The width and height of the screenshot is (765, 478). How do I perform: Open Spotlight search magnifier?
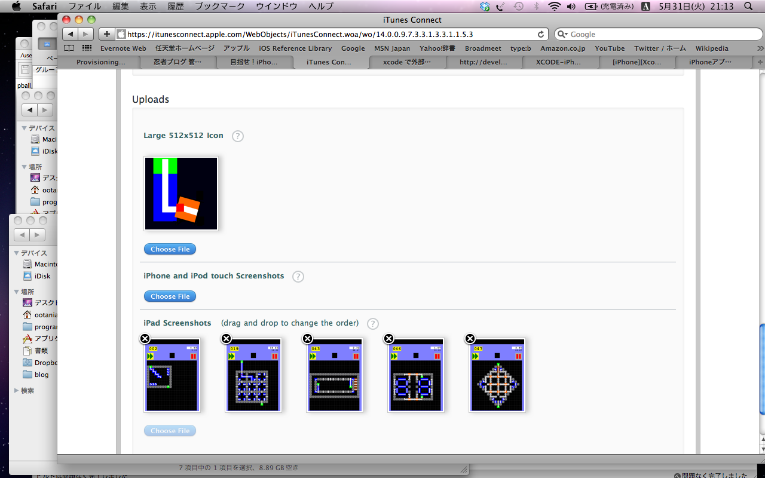pos(749,7)
